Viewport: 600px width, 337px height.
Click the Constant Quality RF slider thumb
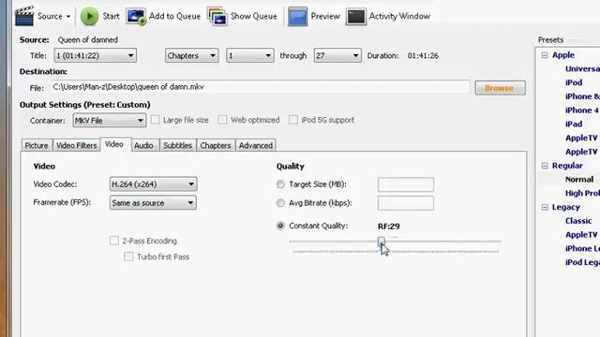382,242
